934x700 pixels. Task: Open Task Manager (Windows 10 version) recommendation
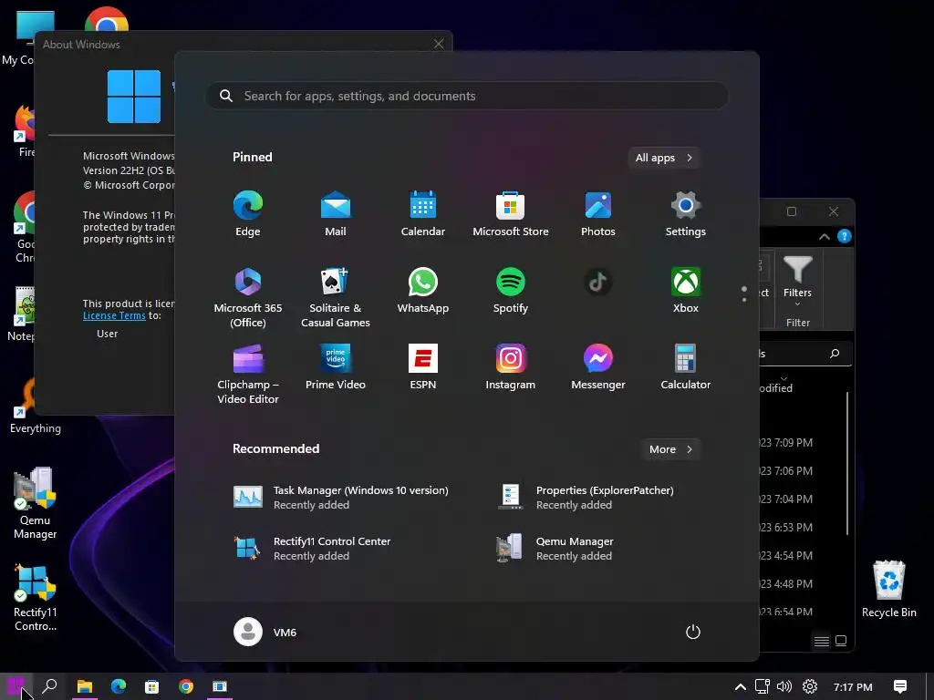click(x=341, y=497)
